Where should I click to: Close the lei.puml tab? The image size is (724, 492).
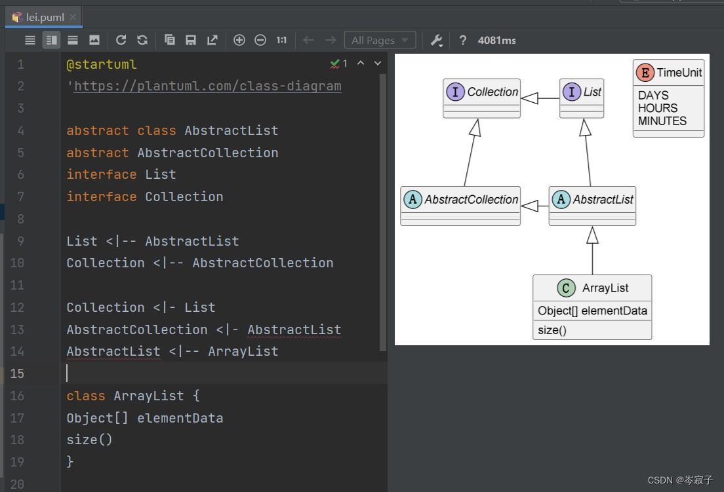coord(73,17)
